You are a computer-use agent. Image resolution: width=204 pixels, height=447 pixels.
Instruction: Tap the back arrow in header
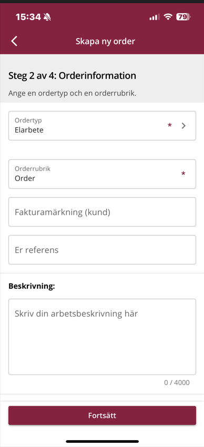tap(14, 41)
